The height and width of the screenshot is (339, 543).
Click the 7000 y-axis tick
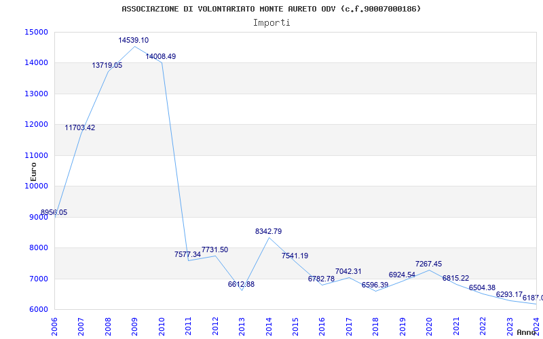(38, 279)
